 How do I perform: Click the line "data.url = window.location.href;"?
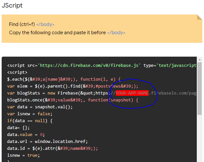47,142
